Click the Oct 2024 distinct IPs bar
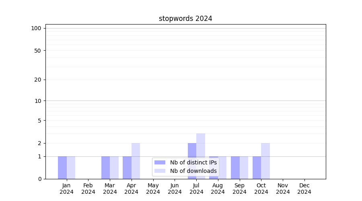Image resolution: width=362 pixels, height=201 pixels. pos(257,168)
